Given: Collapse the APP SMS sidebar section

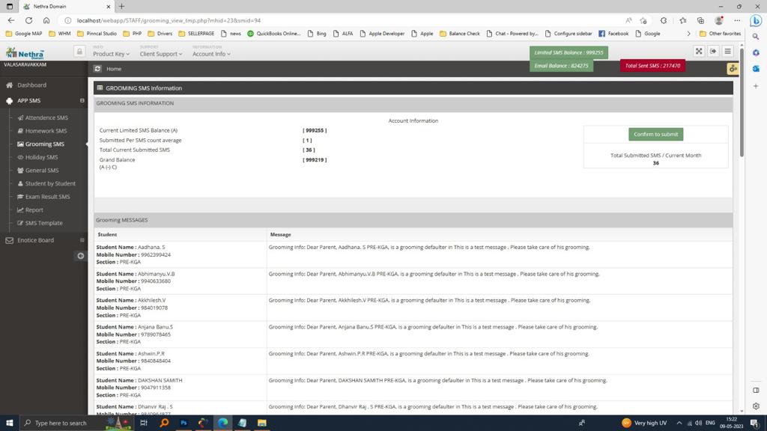Looking at the screenshot, I should [82, 101].
